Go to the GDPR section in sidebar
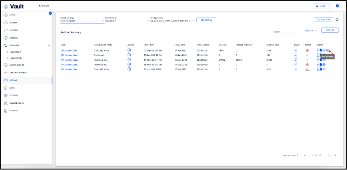Screen dimensions: 347x170 pos(12,88)
